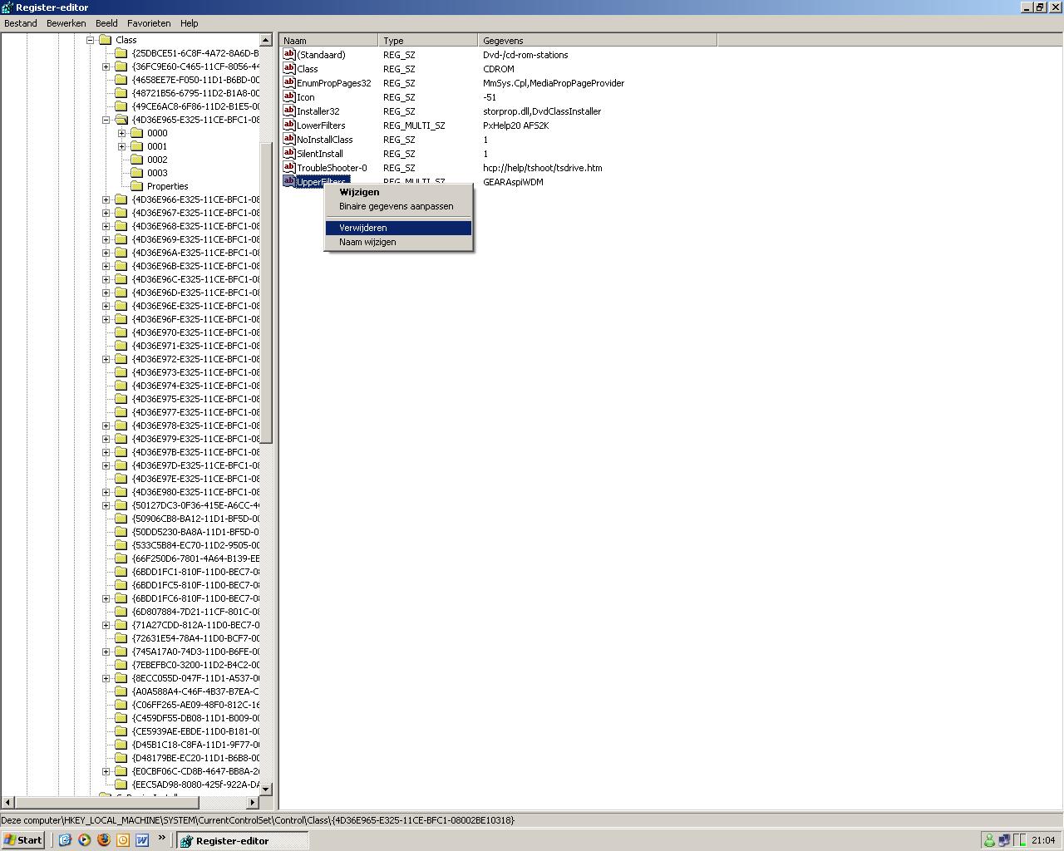Viewport: 1064px width, 851px height.
Task: Launch Windows Media Player from quick launch
Action: point(84,840)
